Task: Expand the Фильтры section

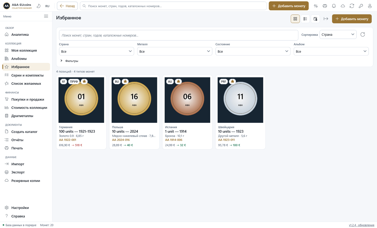Action: point(69,61)
